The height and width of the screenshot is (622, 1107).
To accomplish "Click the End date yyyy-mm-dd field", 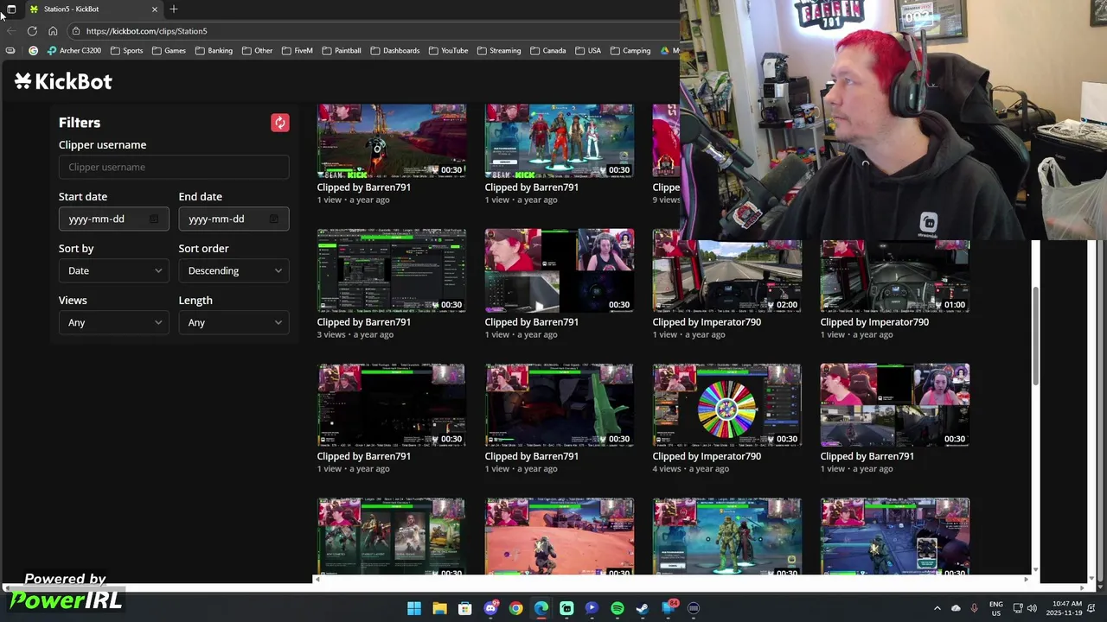I will pos(234,219).
